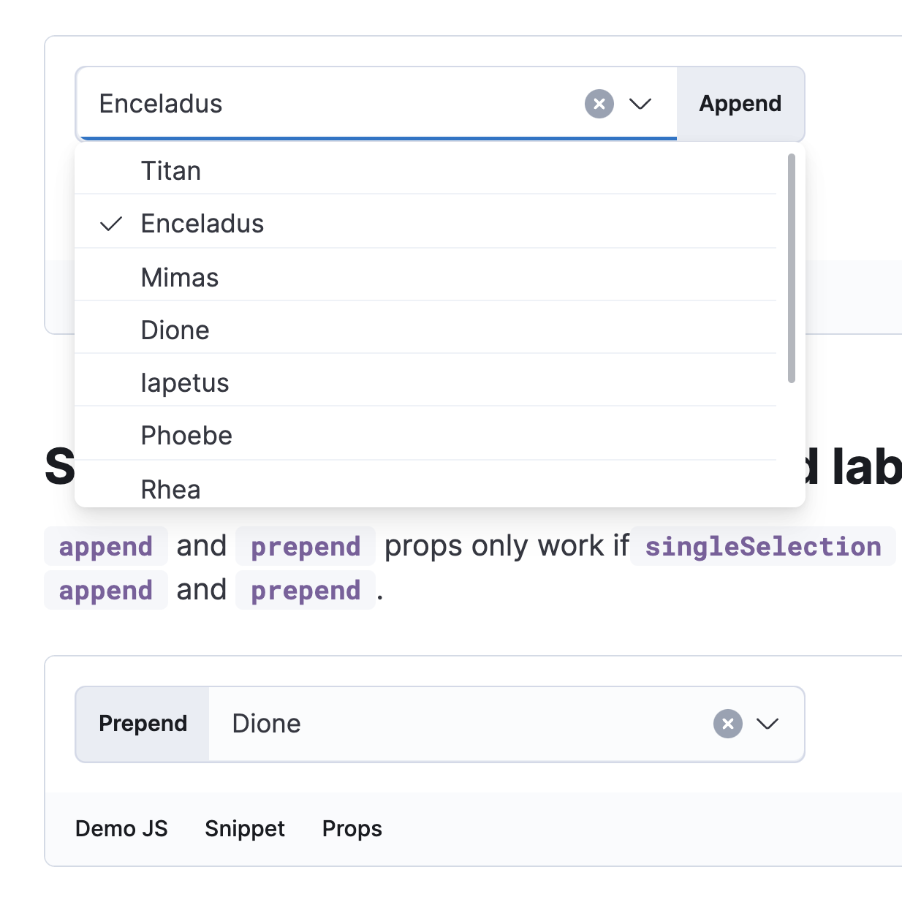Open the Props tab
This screenshot has width=902, height=905.
tap(352, 829)
